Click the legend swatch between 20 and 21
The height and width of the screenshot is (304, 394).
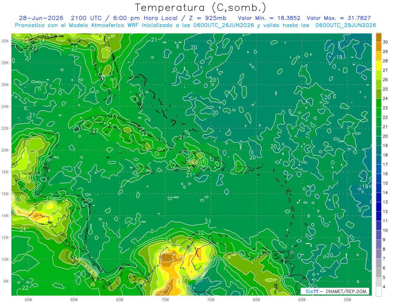pyautogui.click(x=379, y=132)
